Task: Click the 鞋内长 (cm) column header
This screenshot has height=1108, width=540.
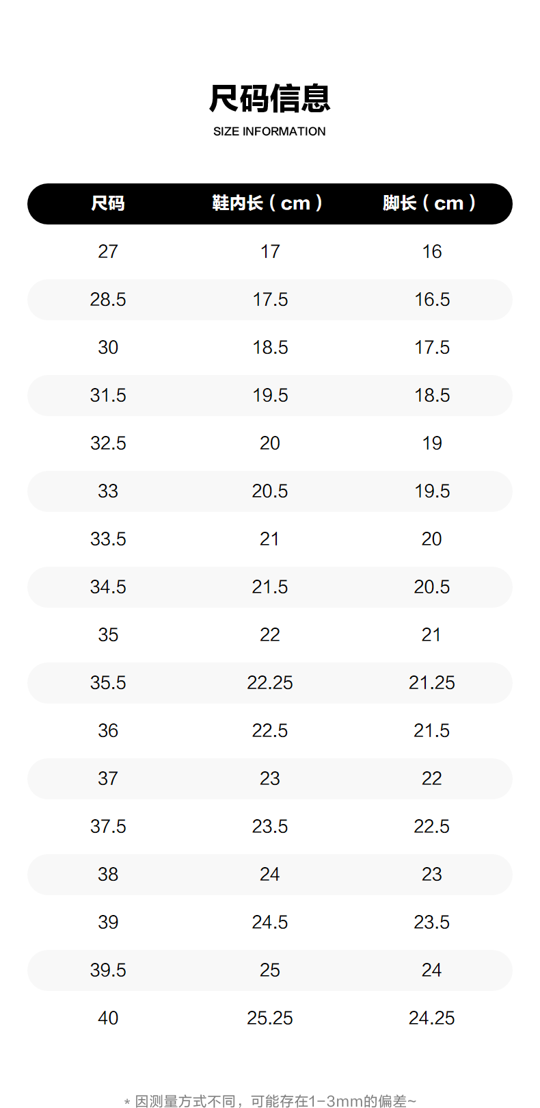Action: click(267, 203)
